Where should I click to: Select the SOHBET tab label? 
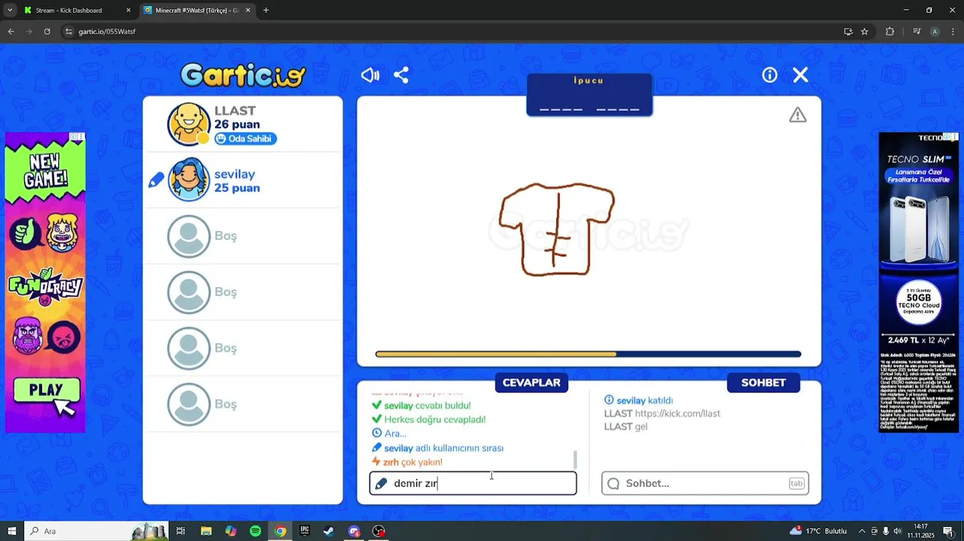pyautogui.click(x=763, y=382)
